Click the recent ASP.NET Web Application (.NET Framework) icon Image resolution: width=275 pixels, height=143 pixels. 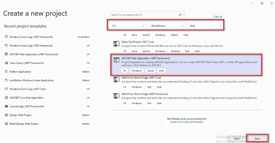(x=7, y=54)
